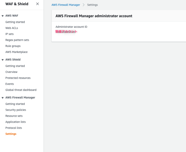Click the AWS Shield section heading
The width and height of the screenshot is (186, 152).
[x=13, y=60]
